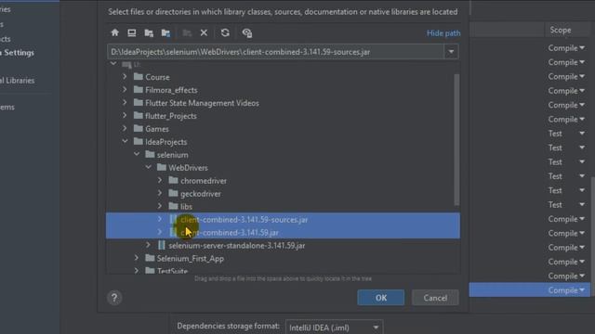
Task: Click the path text field
Action: click(x=275, y=52)
